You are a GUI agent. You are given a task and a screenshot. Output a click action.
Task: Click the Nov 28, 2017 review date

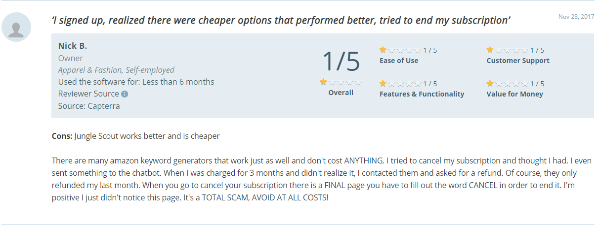pyautogui.click(x=576, y=17)
